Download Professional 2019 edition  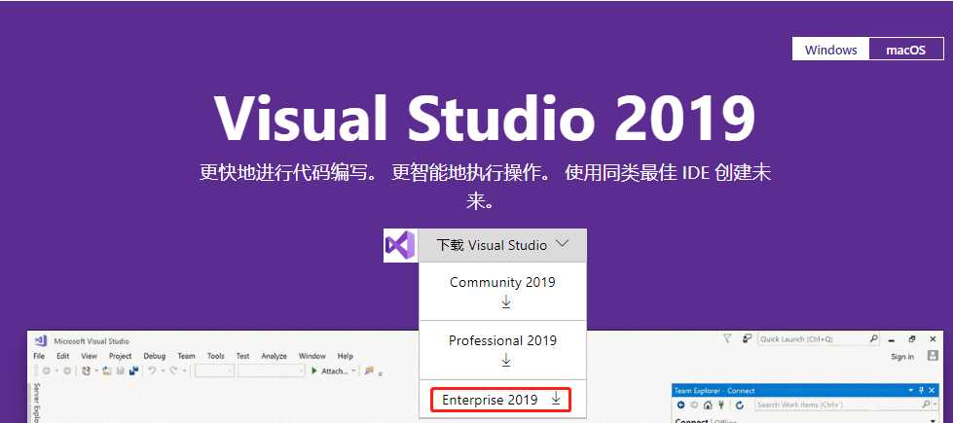[x=502, y=350]
